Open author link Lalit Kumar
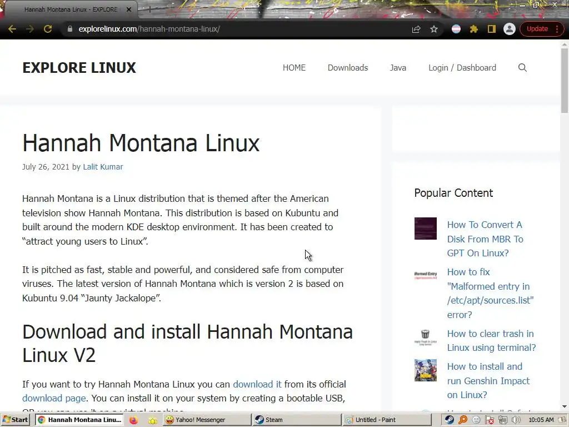 pos(103,167)
